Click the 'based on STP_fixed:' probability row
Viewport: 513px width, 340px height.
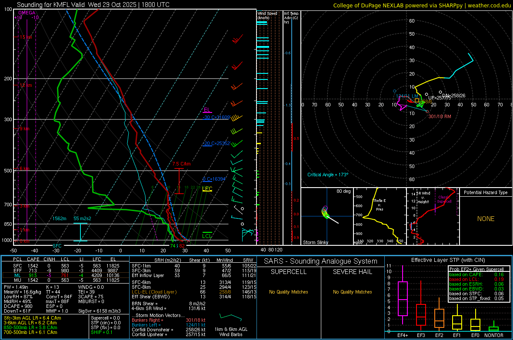point(476,298)
